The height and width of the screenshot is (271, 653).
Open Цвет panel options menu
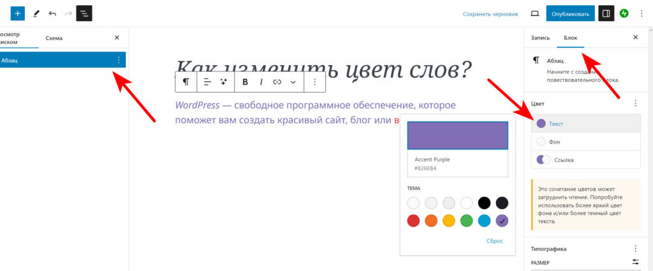click(636, 103)
